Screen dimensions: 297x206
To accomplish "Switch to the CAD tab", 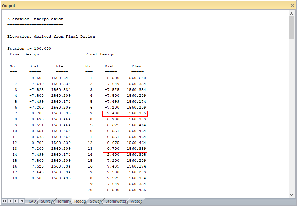I will [x=32, y=201].
